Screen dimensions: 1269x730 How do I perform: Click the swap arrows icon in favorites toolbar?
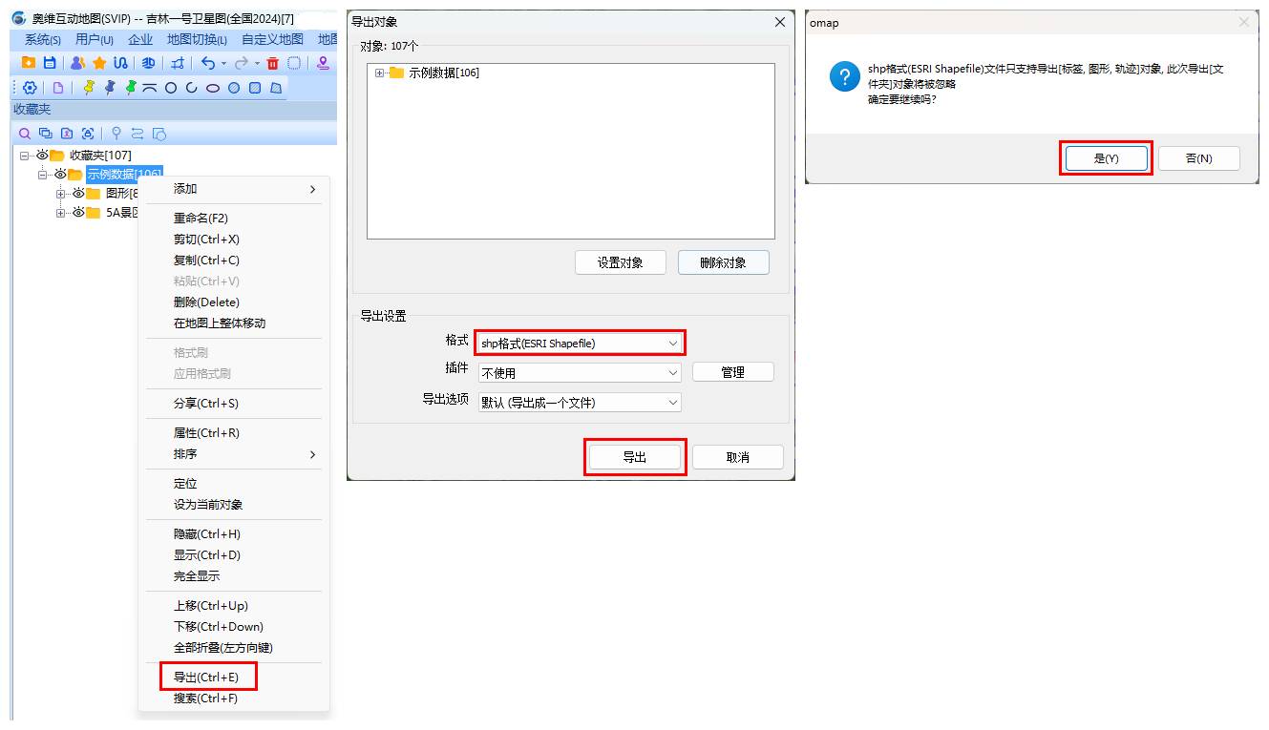[137, 134]
